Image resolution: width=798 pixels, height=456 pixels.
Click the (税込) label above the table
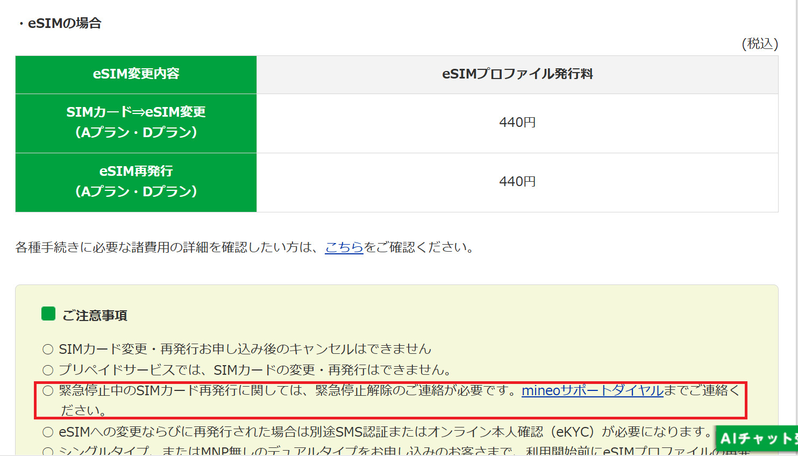point(759,44)
